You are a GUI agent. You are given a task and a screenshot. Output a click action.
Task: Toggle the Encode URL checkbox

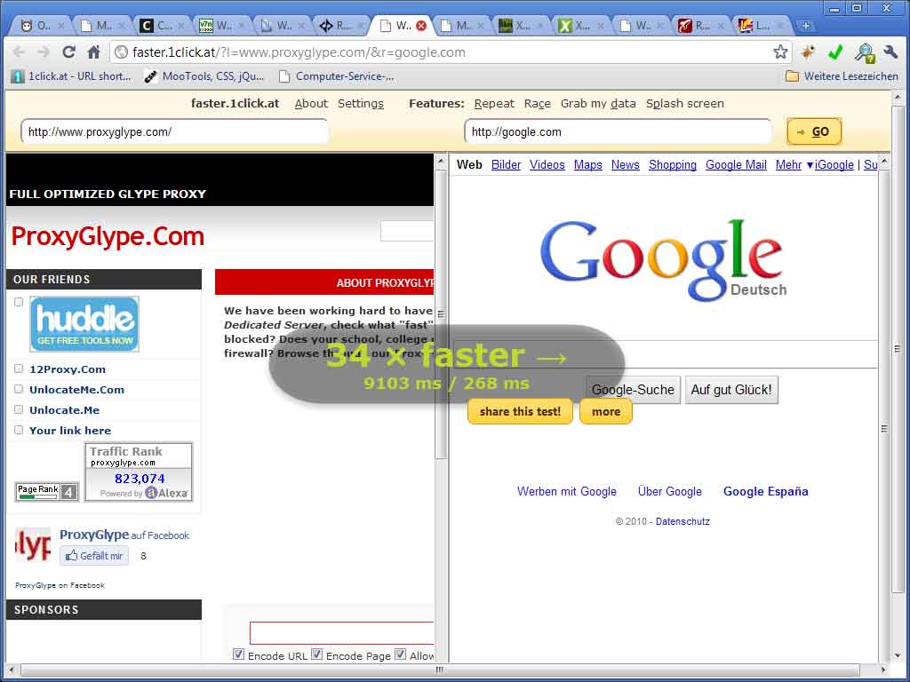pyautogui.click(x=238, y=654)
